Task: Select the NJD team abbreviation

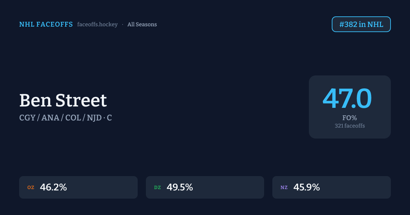Action: pos(95,118)
